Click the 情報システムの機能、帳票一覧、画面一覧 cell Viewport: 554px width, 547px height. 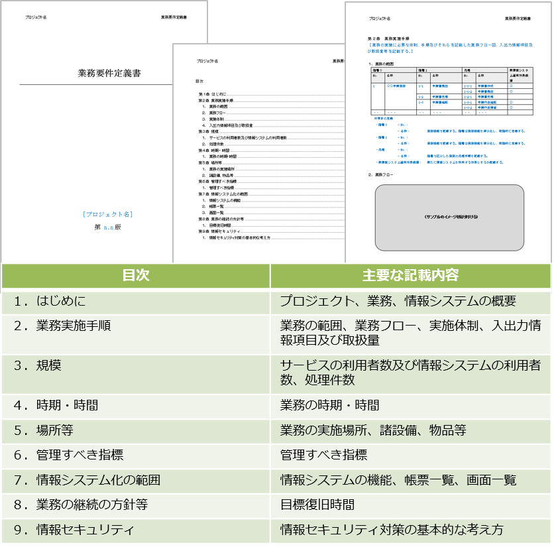pos(411,481)
